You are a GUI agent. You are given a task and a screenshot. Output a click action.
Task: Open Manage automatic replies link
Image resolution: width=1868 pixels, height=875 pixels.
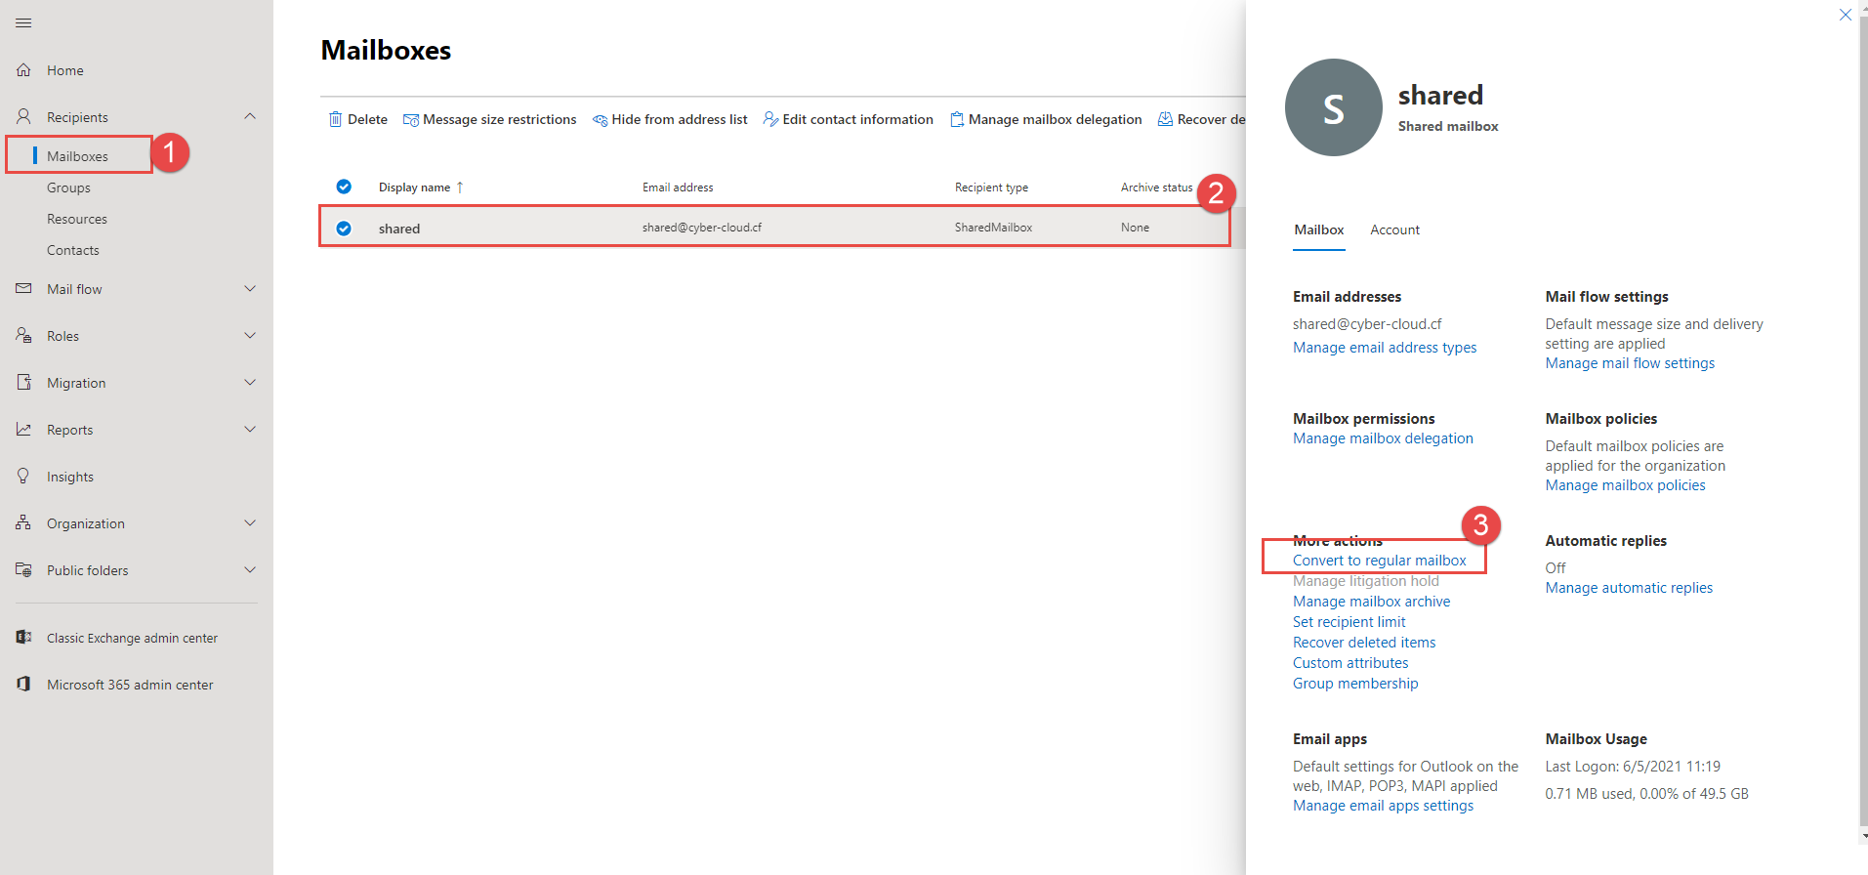[x=1628, y=588]
